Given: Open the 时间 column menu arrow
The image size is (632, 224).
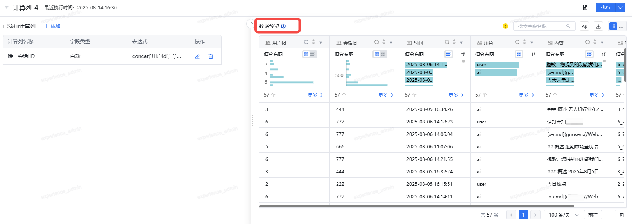Looking at the screenshot, I should [x=462, y=42].
